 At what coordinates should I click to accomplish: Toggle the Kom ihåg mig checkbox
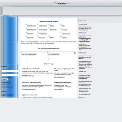(2, 77)
